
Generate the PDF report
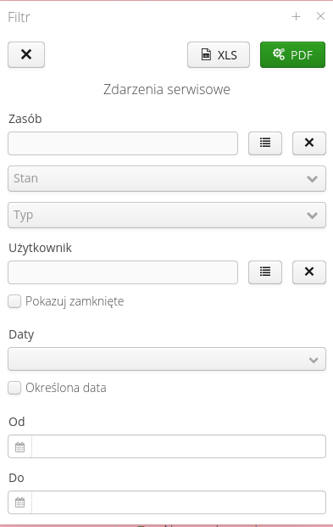coord(292,54)
